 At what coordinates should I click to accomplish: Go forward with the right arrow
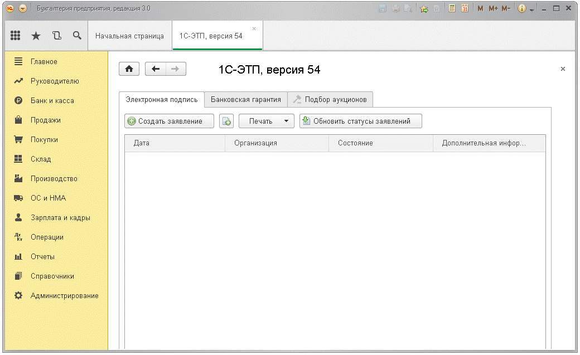click(175, 69)
